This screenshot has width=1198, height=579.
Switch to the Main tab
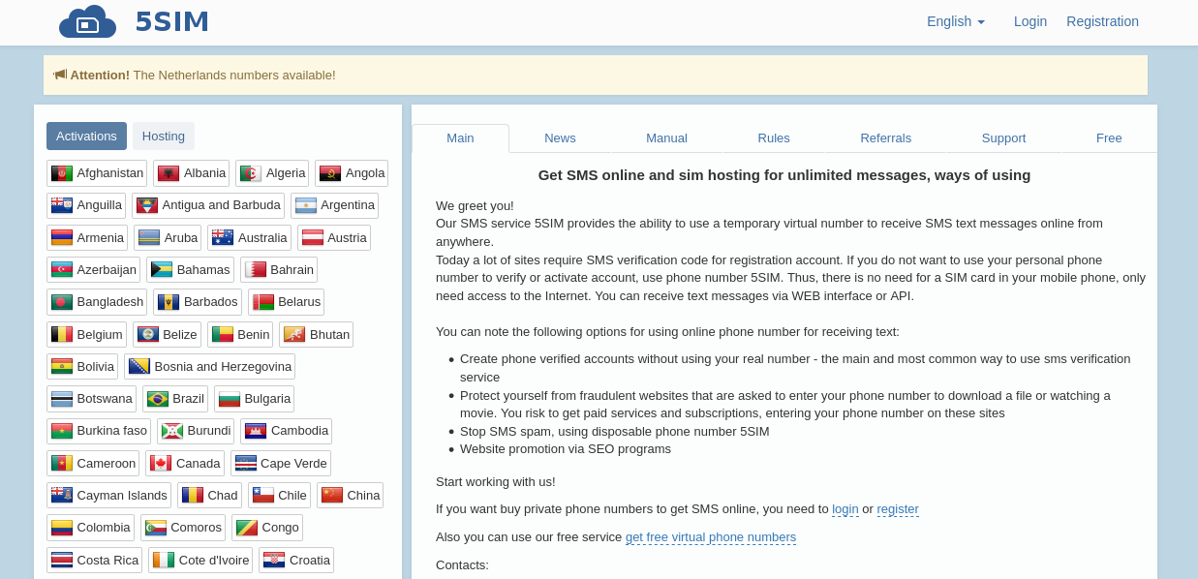tap(460, 138)
